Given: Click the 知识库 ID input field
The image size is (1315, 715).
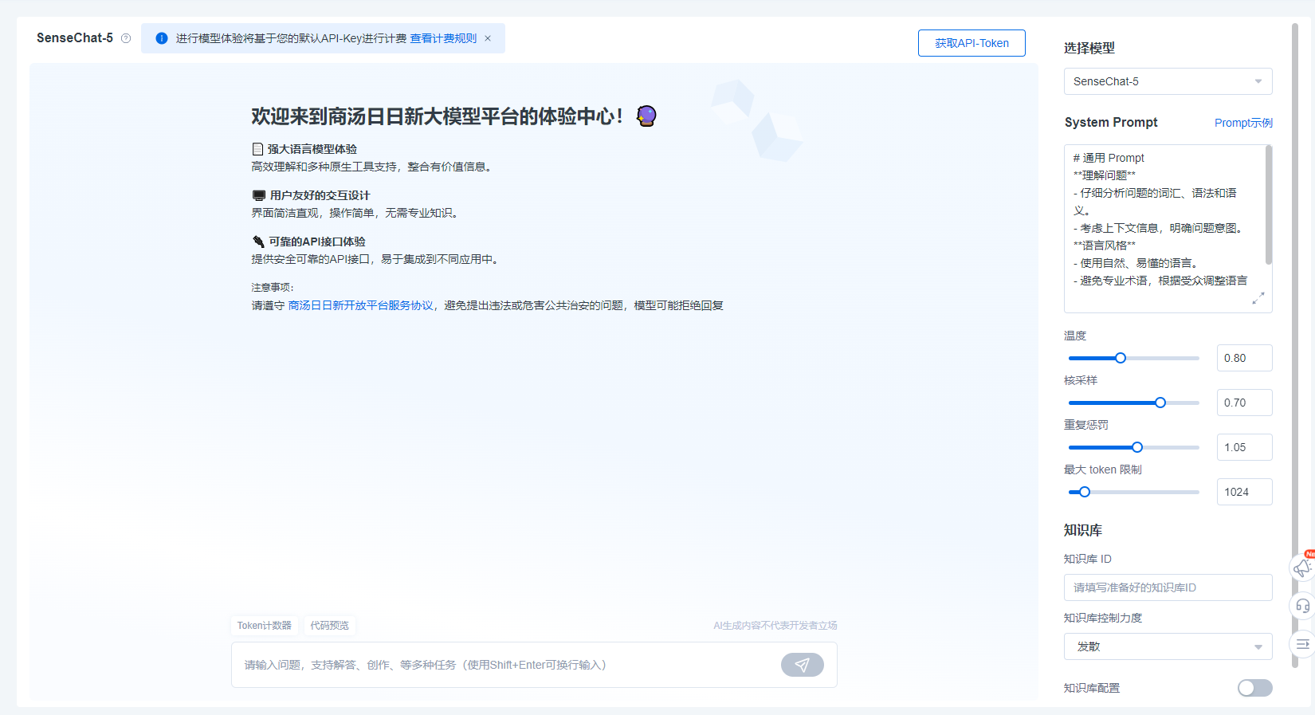Looking at the screenshot, I should coord(1168,587).
